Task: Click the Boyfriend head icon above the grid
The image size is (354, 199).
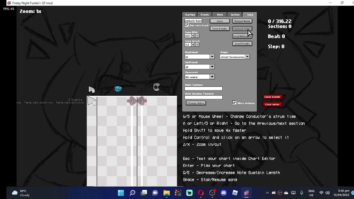Action: coord(118,89)
